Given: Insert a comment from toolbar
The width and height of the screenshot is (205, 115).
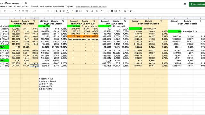Looking at the screenshot, I should (x=112, y=11).
